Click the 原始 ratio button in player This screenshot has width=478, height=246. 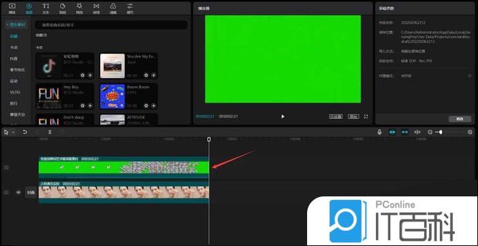click(x=353, y=116)
